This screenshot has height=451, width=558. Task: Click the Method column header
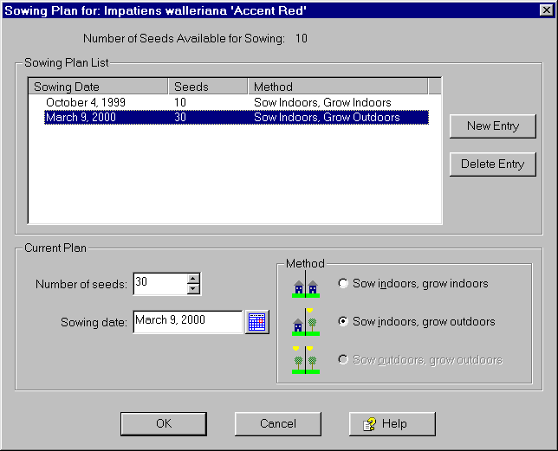(x=337, y=87)
